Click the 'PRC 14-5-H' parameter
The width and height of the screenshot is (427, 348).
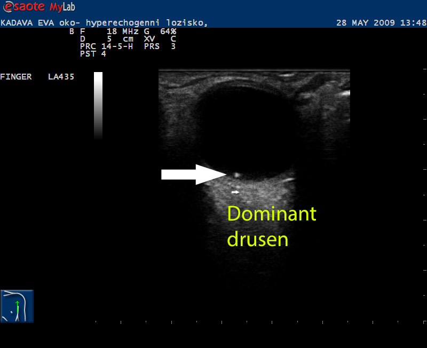click(x=106, y=46)
